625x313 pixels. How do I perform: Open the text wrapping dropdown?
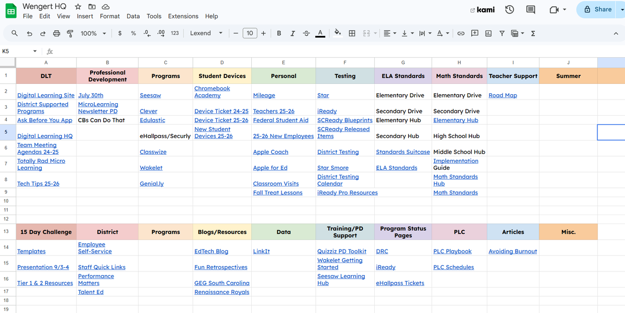pos(425,33)
